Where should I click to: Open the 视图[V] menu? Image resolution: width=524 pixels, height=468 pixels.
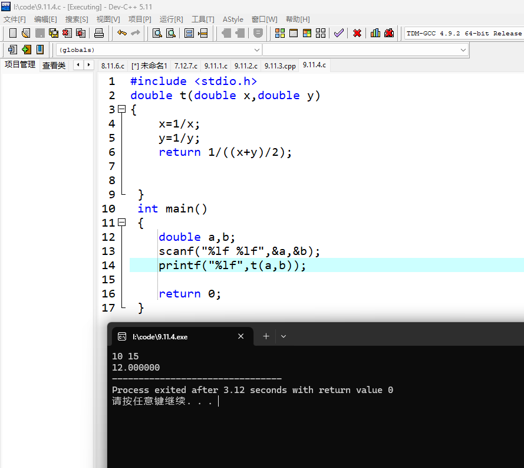pos(108,19)
